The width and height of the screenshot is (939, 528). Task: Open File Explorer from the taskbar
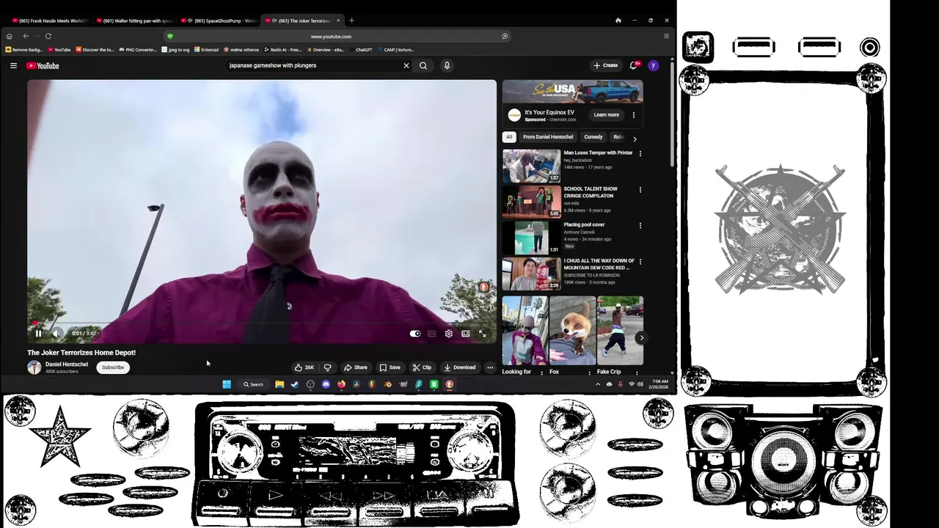(279, 384)
